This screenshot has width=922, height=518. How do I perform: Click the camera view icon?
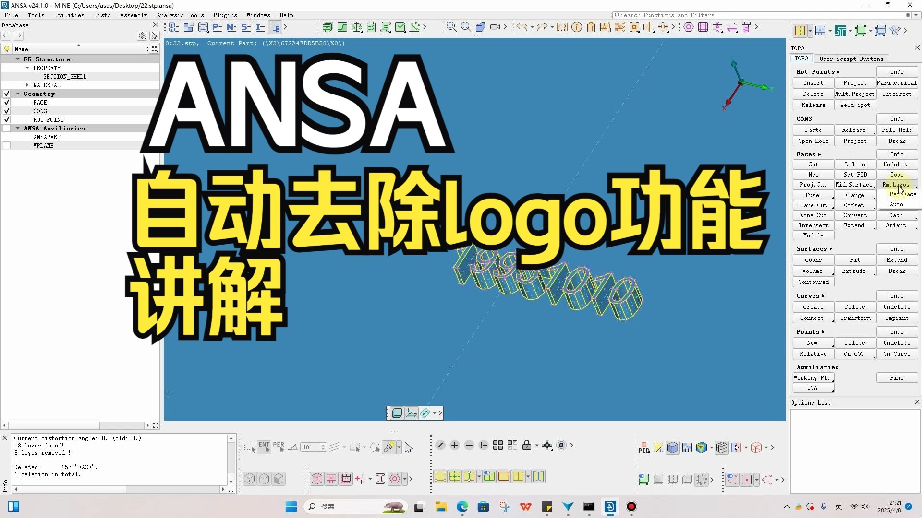point(495,27)
